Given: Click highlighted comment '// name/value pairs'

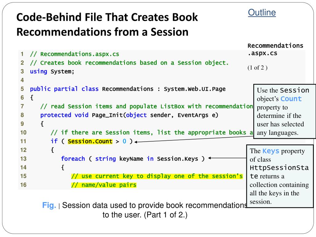Looking at the screenshot, I should 104,185.
